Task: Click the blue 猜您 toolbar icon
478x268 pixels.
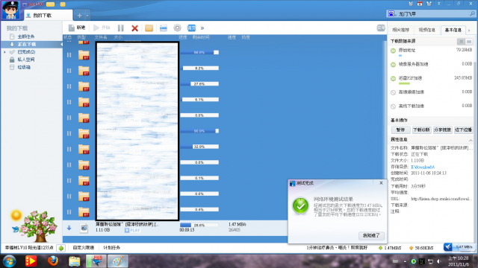Action: [x=191, y=28]
